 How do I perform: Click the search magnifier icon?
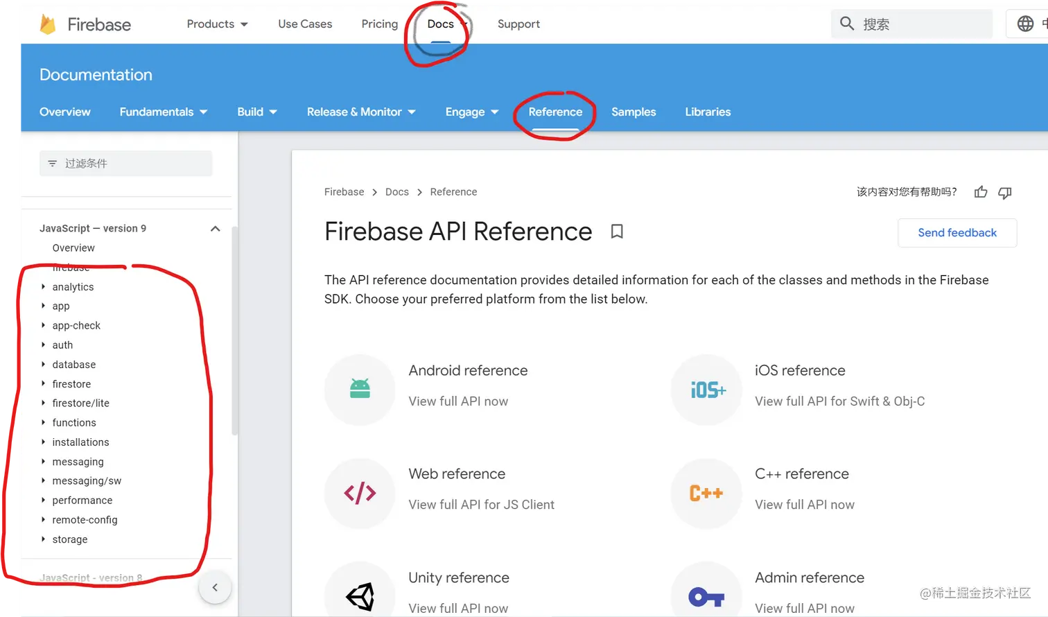846,24
